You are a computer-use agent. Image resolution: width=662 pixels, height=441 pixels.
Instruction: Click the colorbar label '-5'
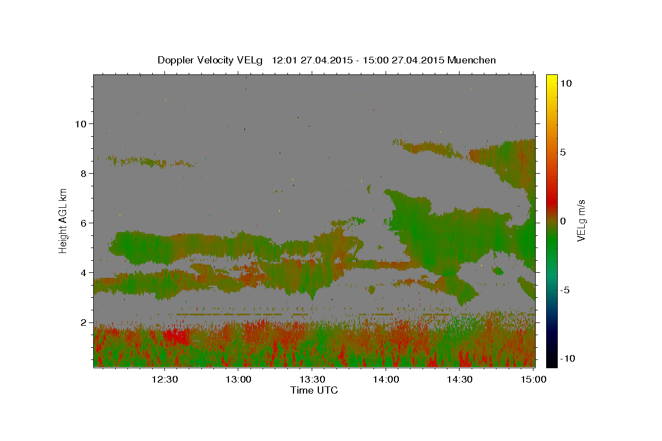coord(565,290)
